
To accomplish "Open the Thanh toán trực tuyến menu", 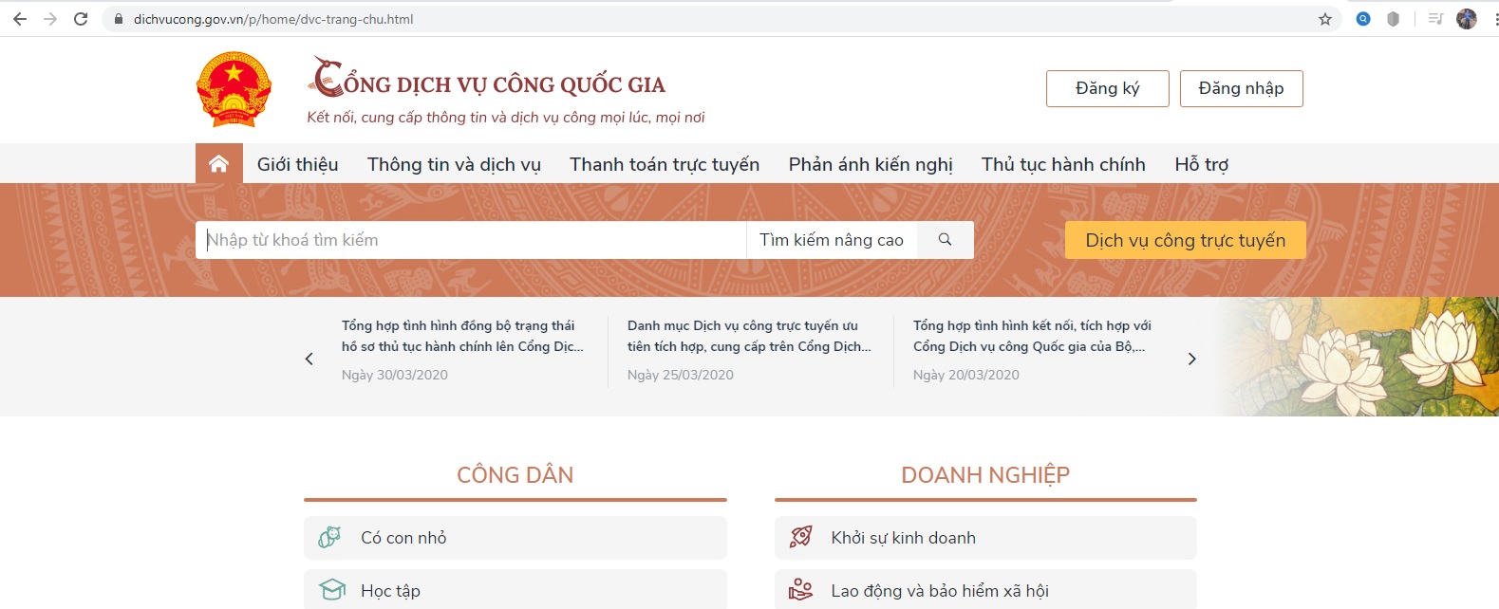I will point(664,164).
